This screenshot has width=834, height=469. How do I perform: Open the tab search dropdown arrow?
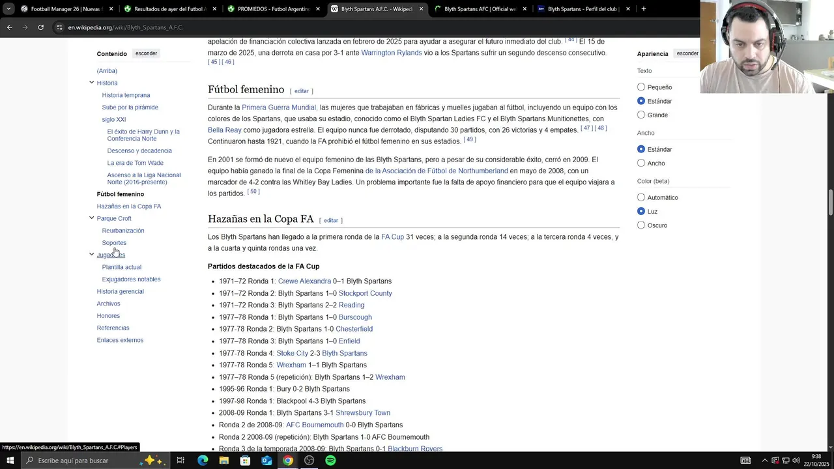pos(8,9)
